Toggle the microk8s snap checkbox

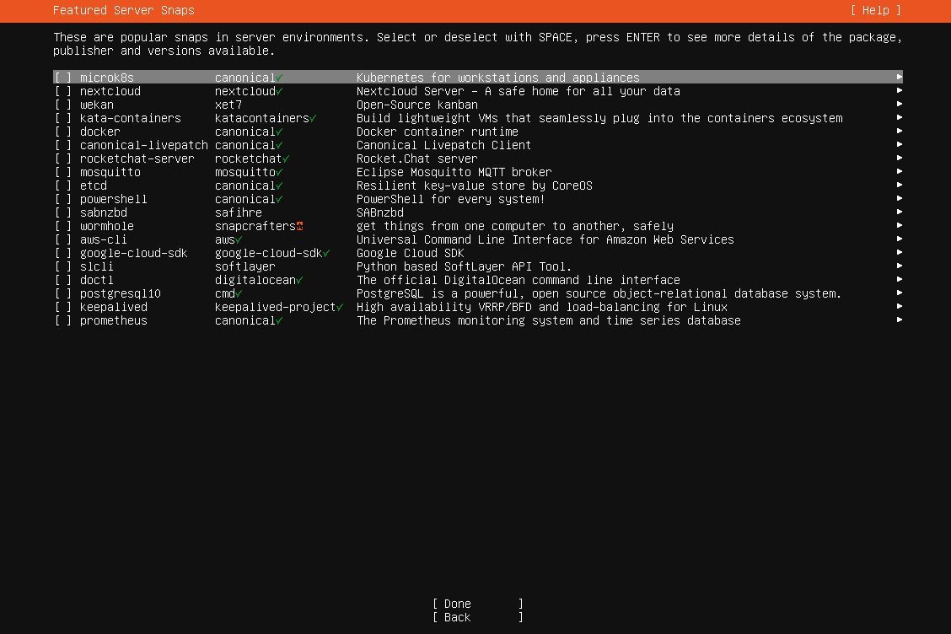coord(63,78)
